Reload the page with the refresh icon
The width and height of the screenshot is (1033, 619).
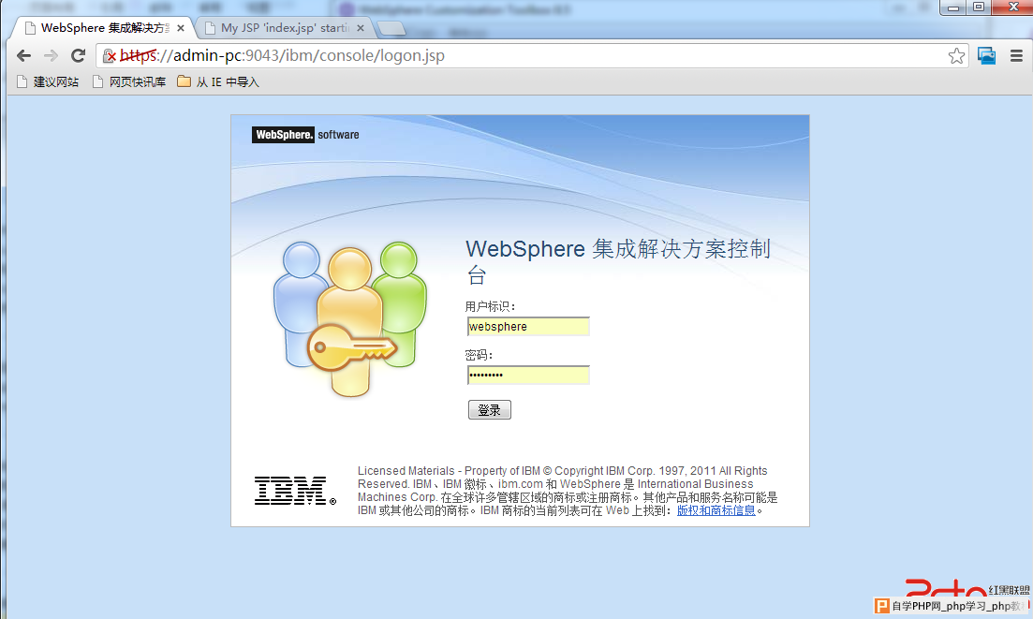79,56
